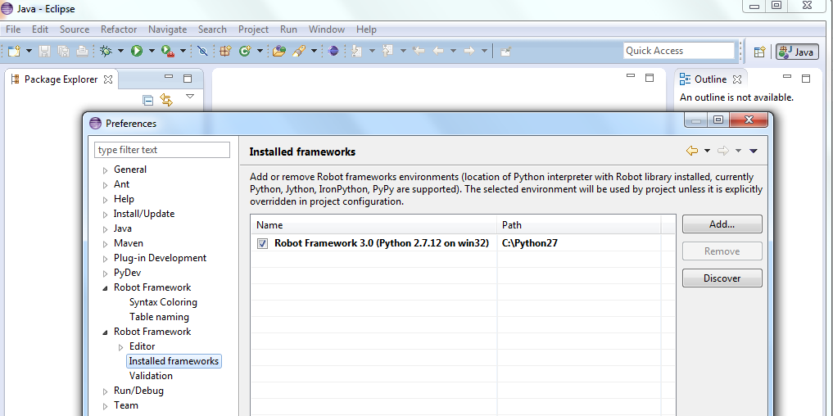Click the Add... button
The height and width of the screenshot is (416, 833).
click(722, 224)
